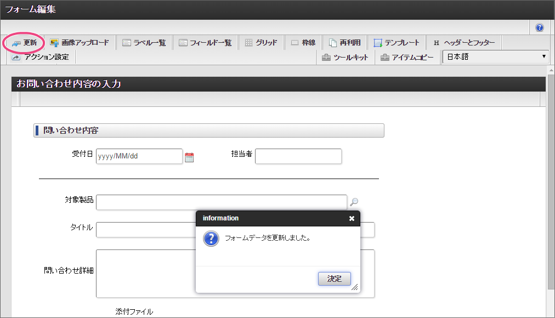Click the タイトル input field

(x=146, y=230)
